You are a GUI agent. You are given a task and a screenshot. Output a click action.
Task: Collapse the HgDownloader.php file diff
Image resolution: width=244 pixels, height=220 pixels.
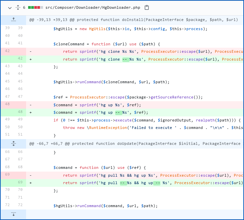[9, 7]
